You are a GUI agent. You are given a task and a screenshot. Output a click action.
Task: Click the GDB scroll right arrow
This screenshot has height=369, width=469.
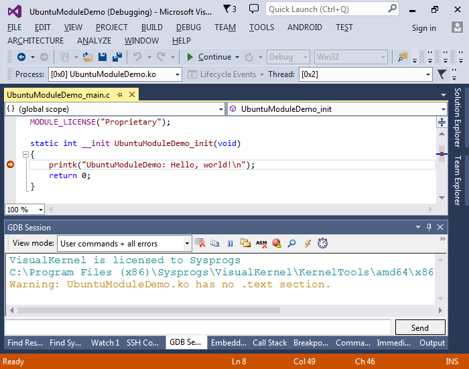(440, 310)
